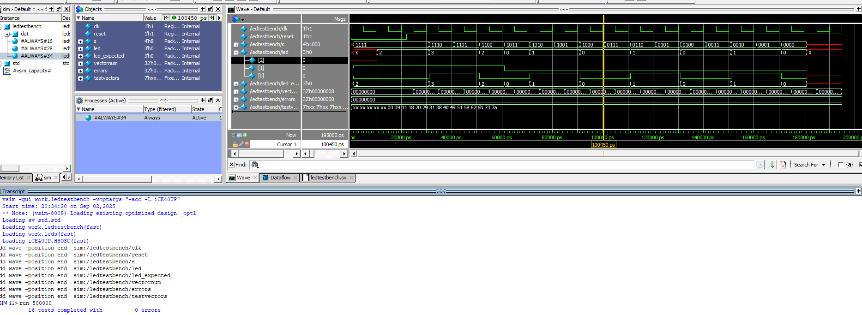Click the binoculars icon in the Find field
Screen dimensions: 862x315
[255, 165]
